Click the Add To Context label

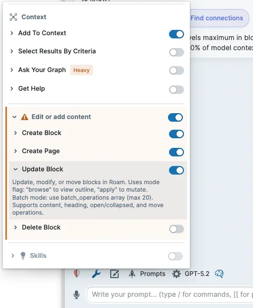pyautogui.click(x=42, y=33)
